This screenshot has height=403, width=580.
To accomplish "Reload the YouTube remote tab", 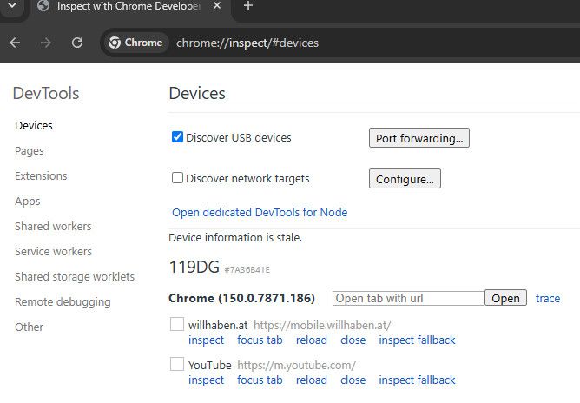I will pos(312,380).
